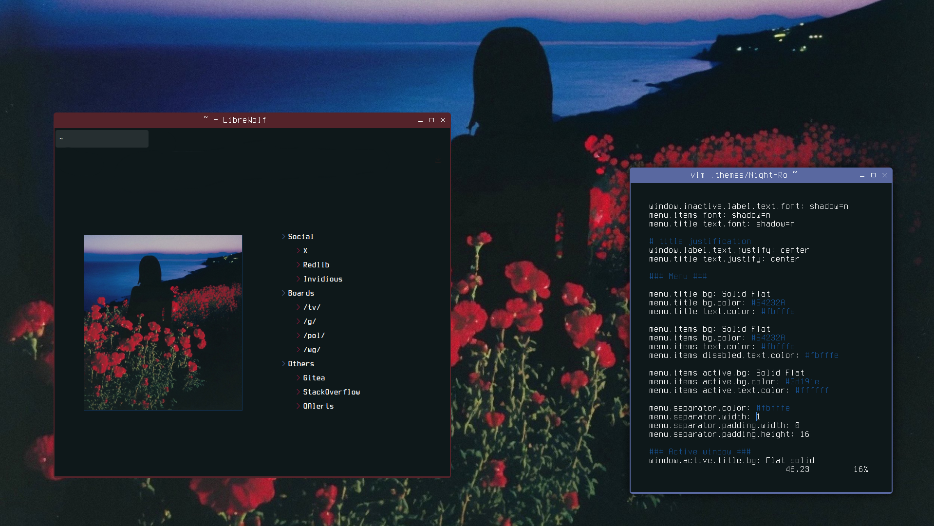Click #ffffff value of active text color

point(812,391)
